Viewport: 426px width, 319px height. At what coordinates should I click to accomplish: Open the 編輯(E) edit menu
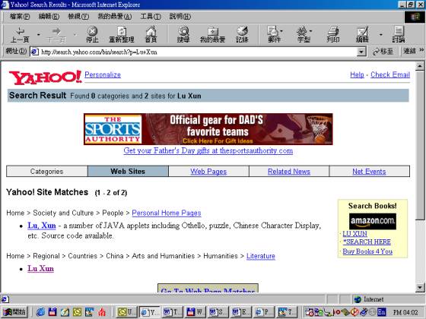(x=49, y=17)
